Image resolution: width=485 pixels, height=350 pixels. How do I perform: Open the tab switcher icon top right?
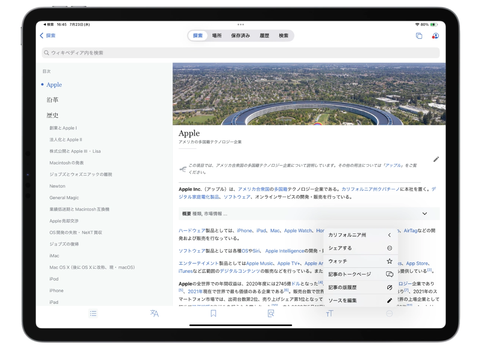[x=419, y=35]
